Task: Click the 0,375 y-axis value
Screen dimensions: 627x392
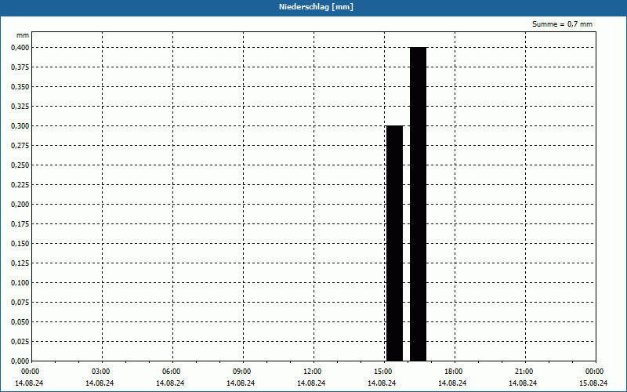Action: [20, 67]
